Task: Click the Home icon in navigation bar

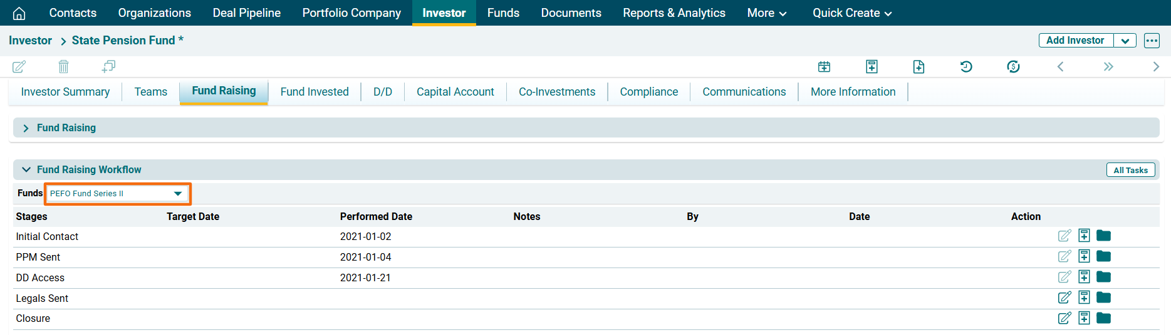Action: (19, 13)
